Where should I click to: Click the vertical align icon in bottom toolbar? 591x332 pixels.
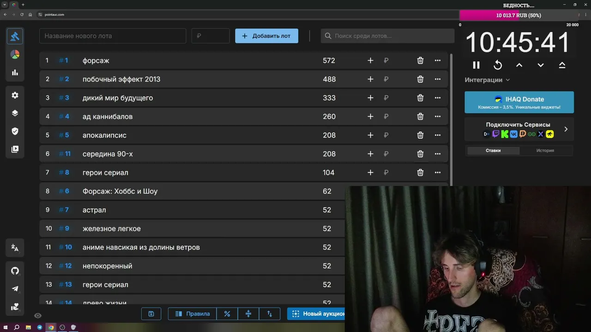[248, 314]
